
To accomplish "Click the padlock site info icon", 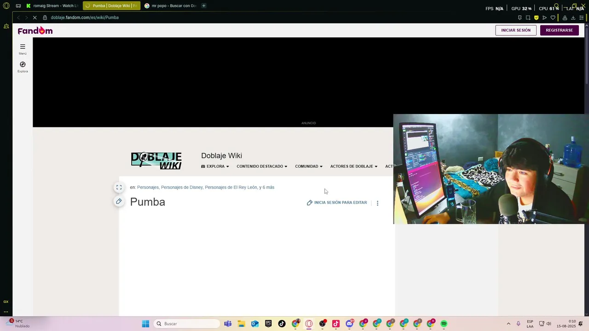I will coord(45,17).
